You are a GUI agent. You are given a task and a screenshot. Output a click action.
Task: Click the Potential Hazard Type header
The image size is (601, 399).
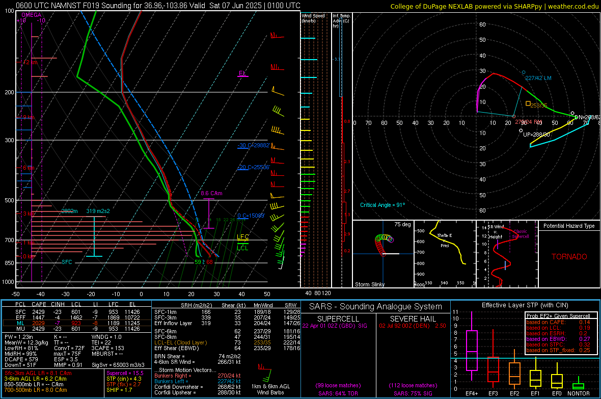(569, 226)
